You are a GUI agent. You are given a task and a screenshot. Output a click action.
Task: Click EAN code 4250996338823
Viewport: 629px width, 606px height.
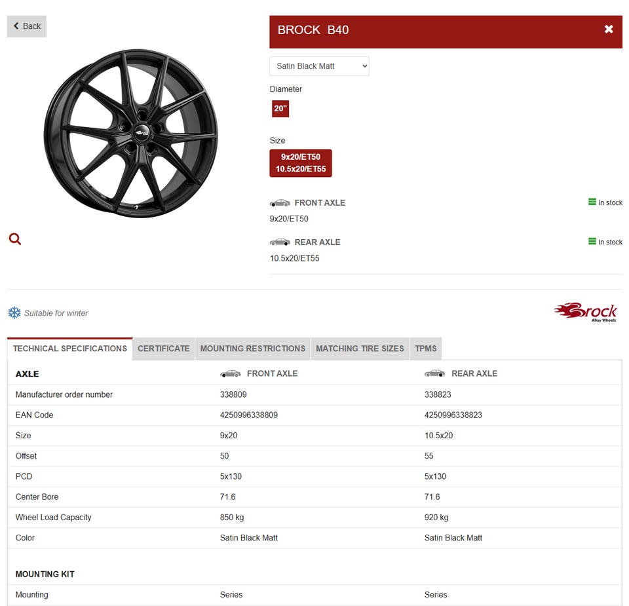coord(453,415)
